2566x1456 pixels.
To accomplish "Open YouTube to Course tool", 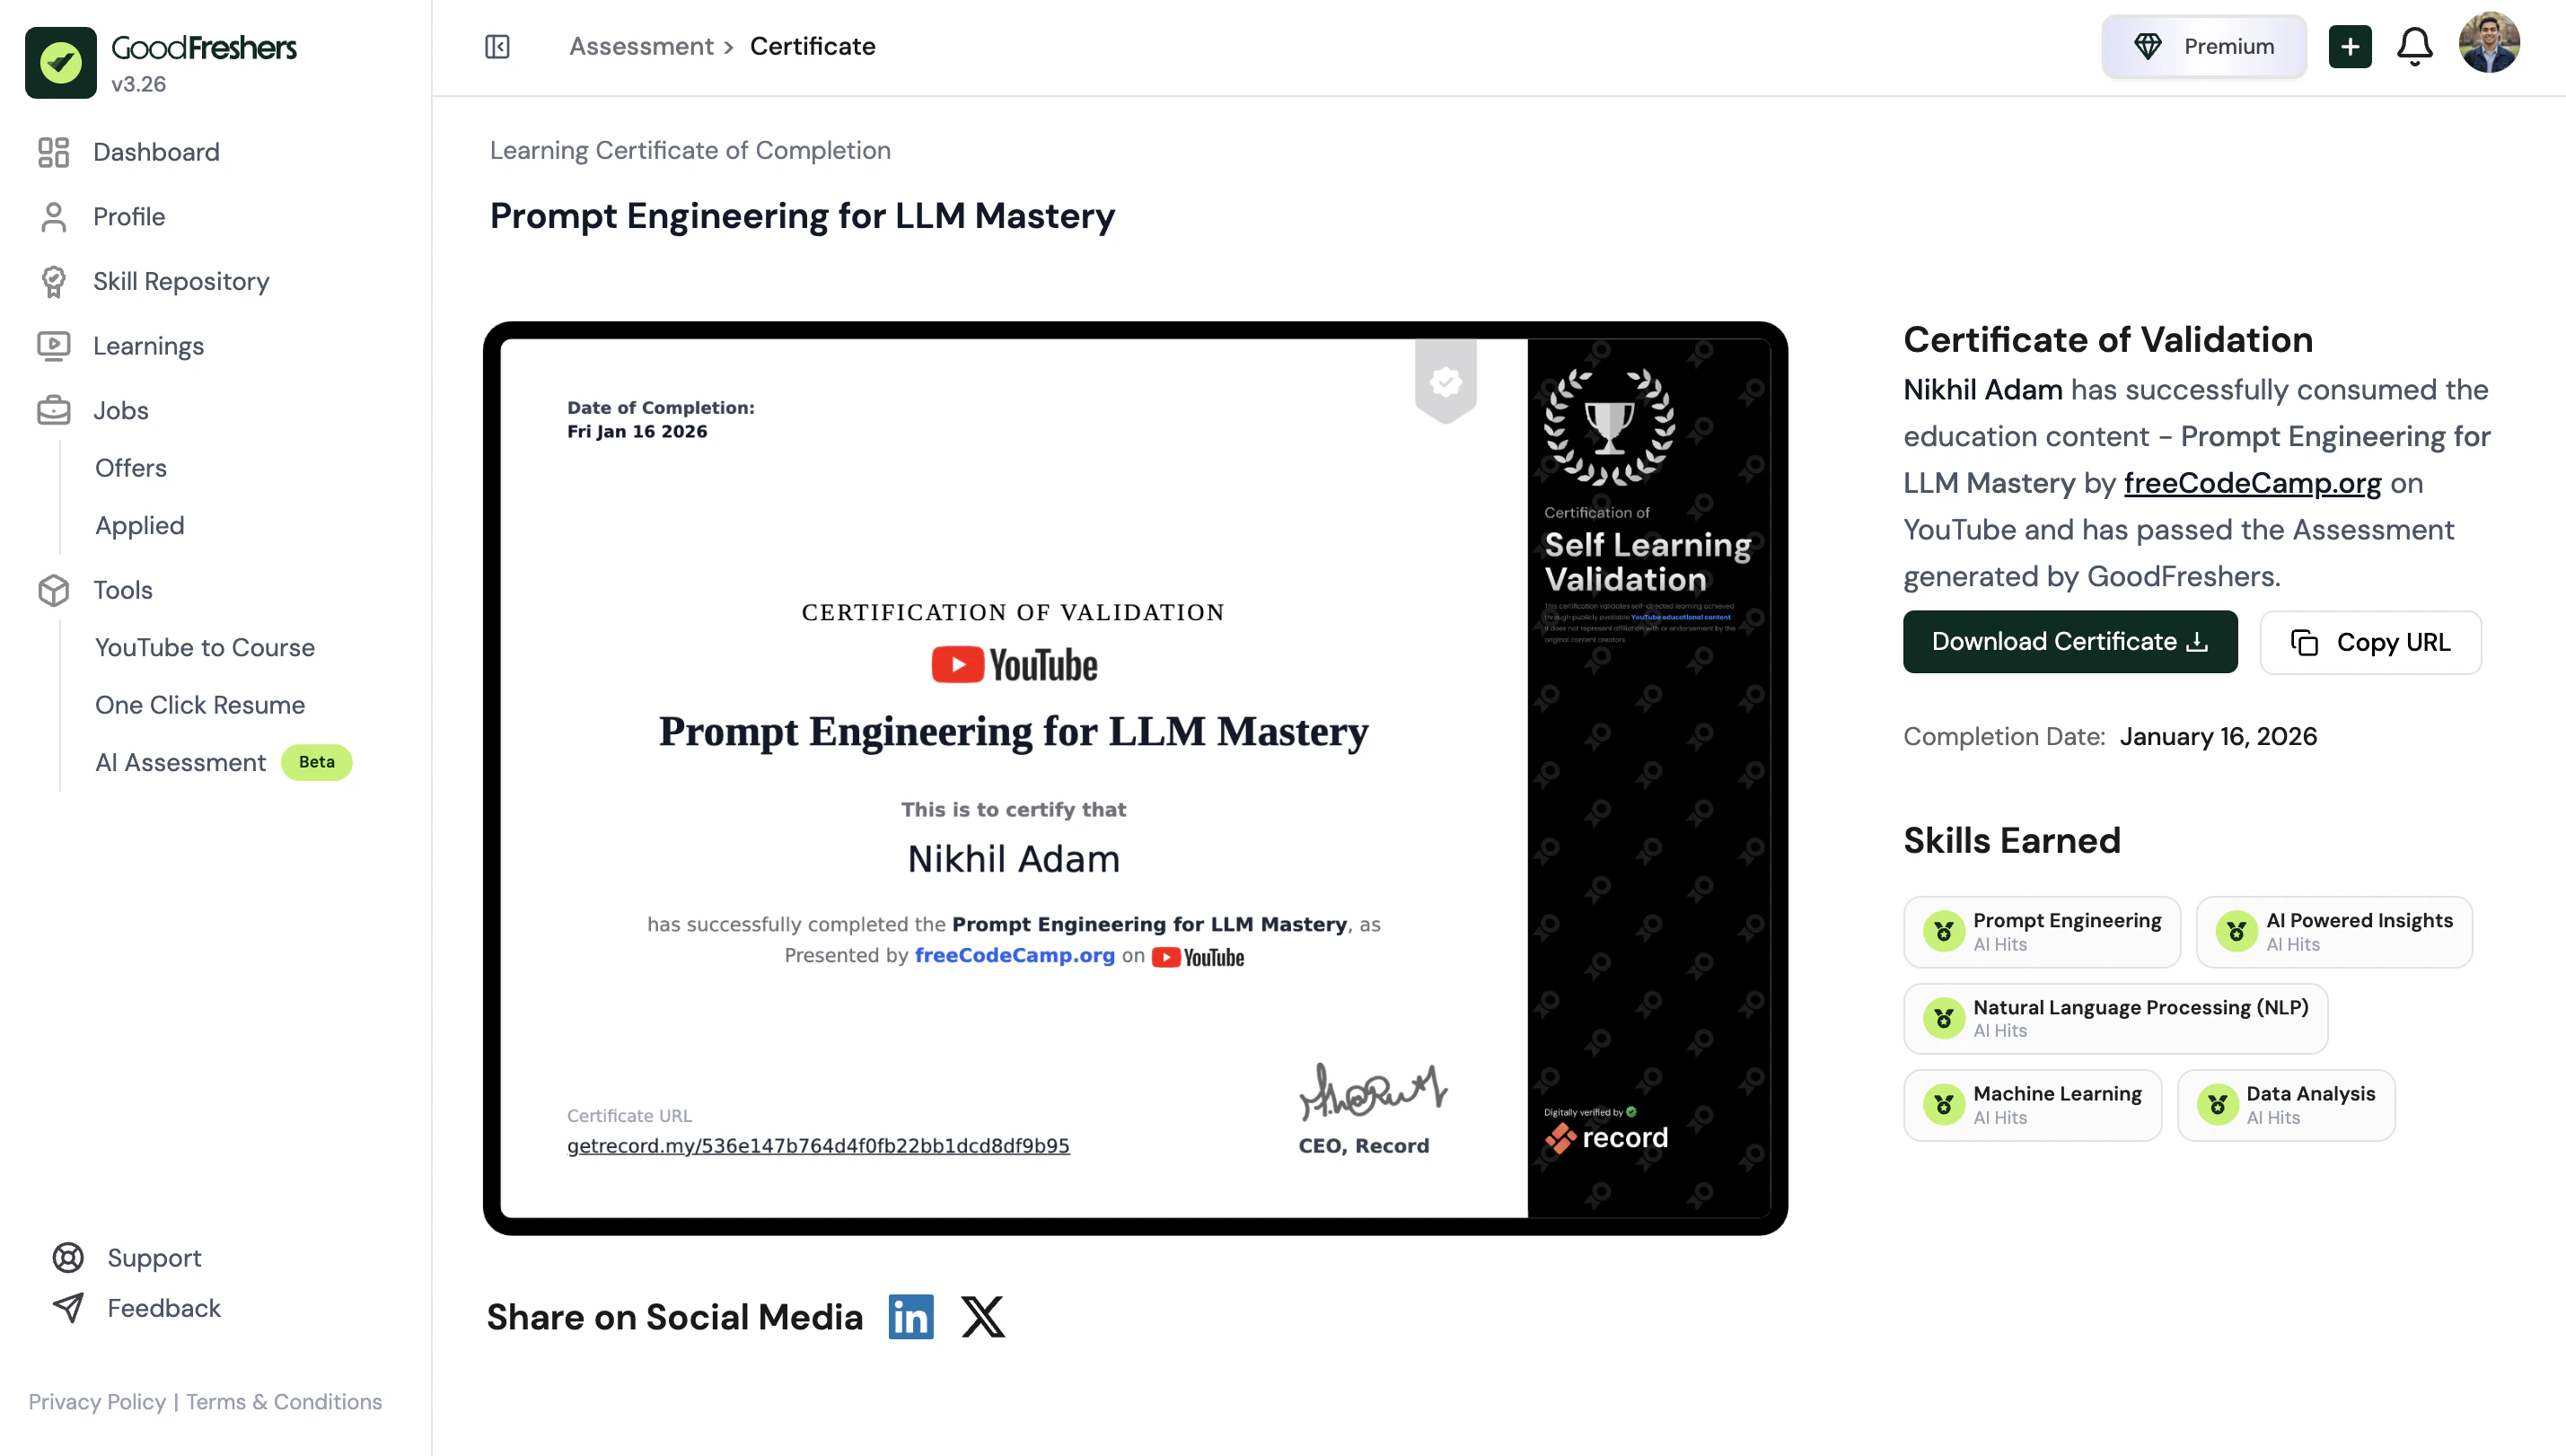I will point(205,648).
